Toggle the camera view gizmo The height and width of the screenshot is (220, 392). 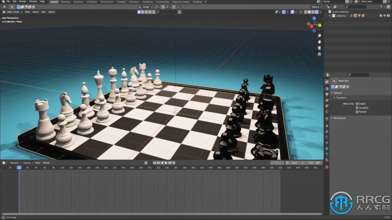click(x=319, y=48)
